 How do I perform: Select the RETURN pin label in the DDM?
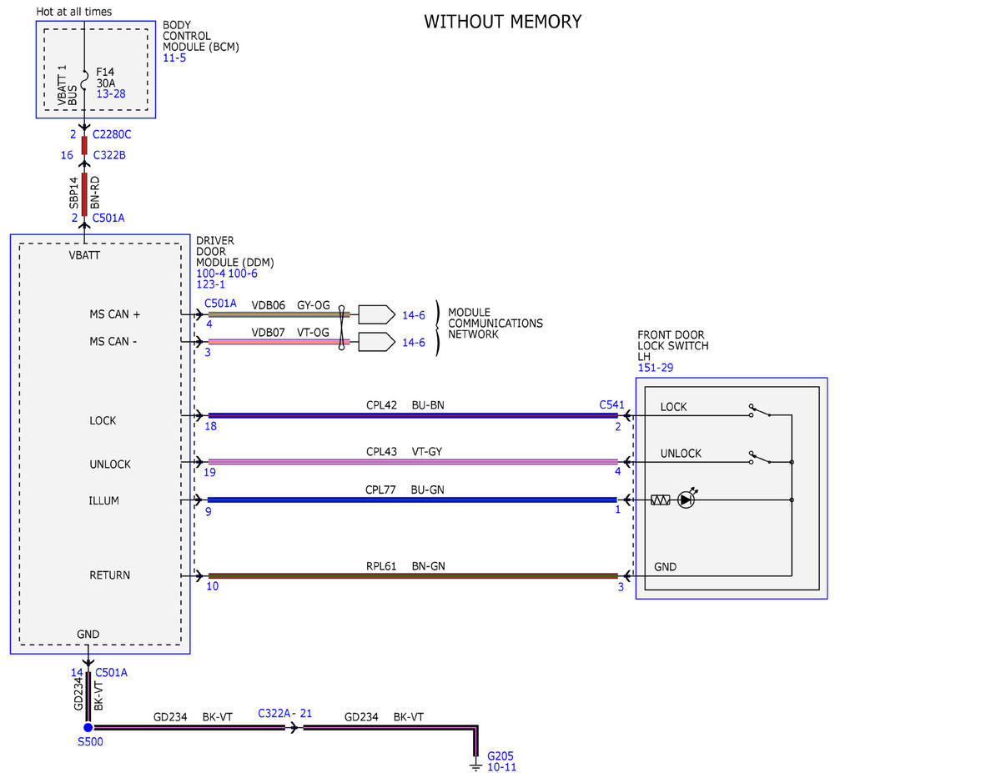[x=109, y=575]
